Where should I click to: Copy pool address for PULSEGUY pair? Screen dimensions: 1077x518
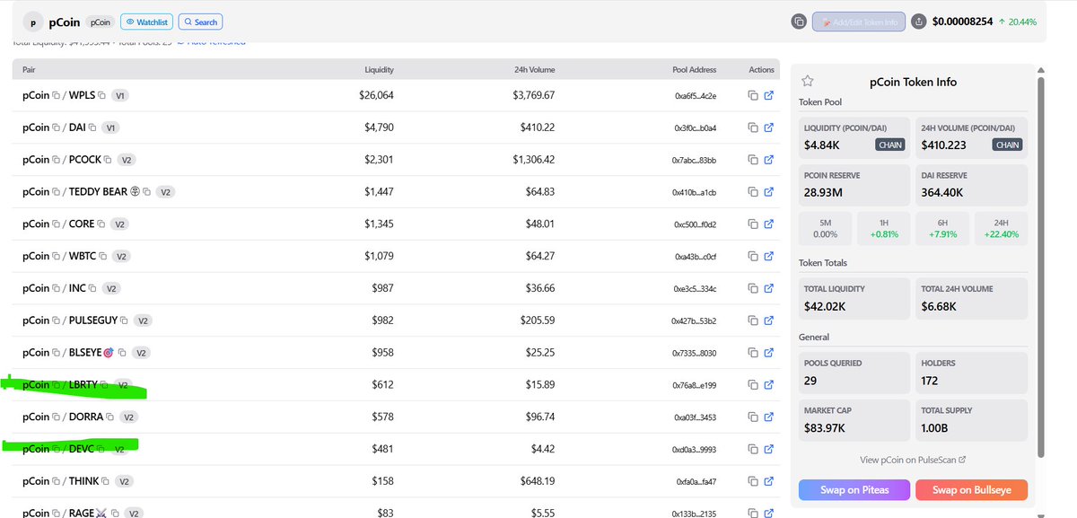754,320
